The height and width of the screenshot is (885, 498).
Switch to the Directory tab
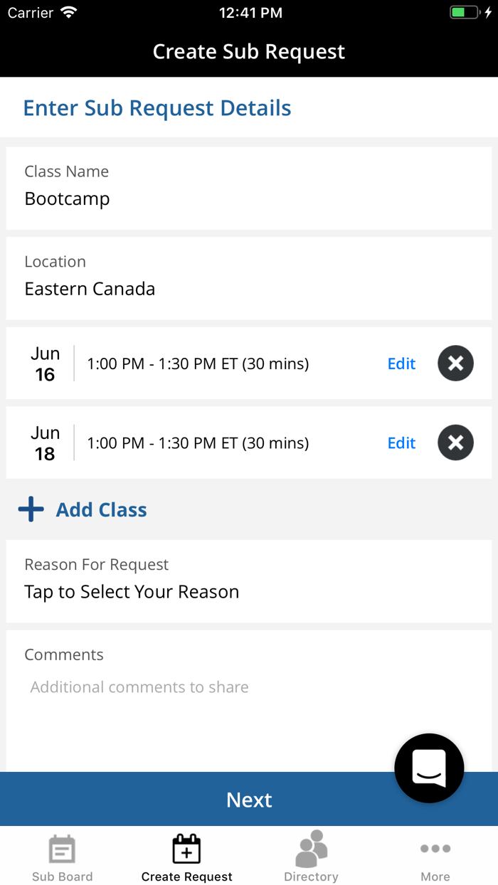point(311,856)
